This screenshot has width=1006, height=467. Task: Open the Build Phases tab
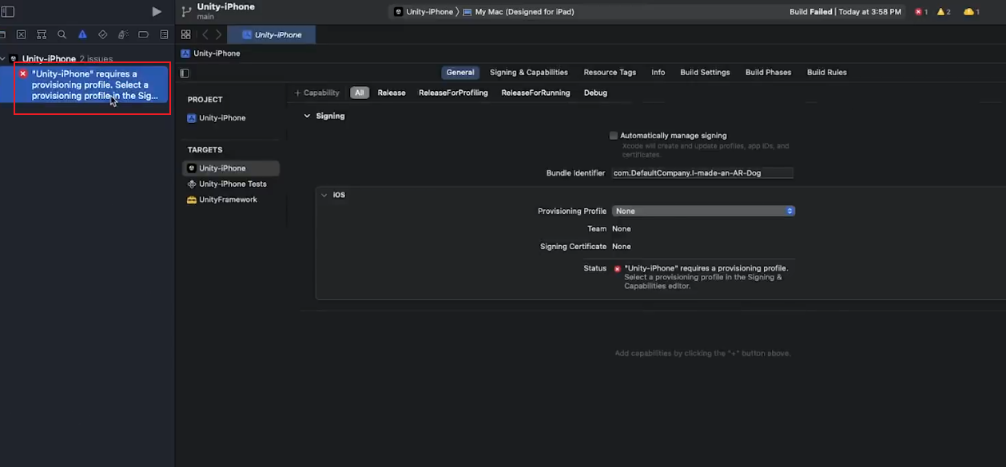click(x=768, y=72)
